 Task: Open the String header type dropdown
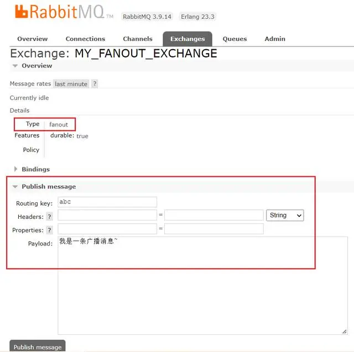(x=285, y=216)
